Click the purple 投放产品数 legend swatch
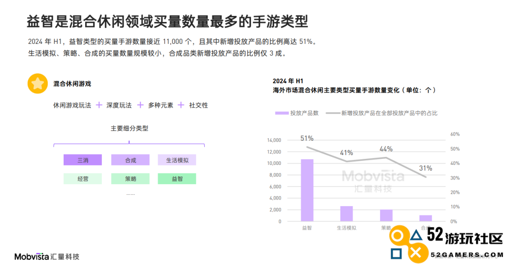This screenshot has height=264, width=505. pyautogui.click(x=282, y=113)
